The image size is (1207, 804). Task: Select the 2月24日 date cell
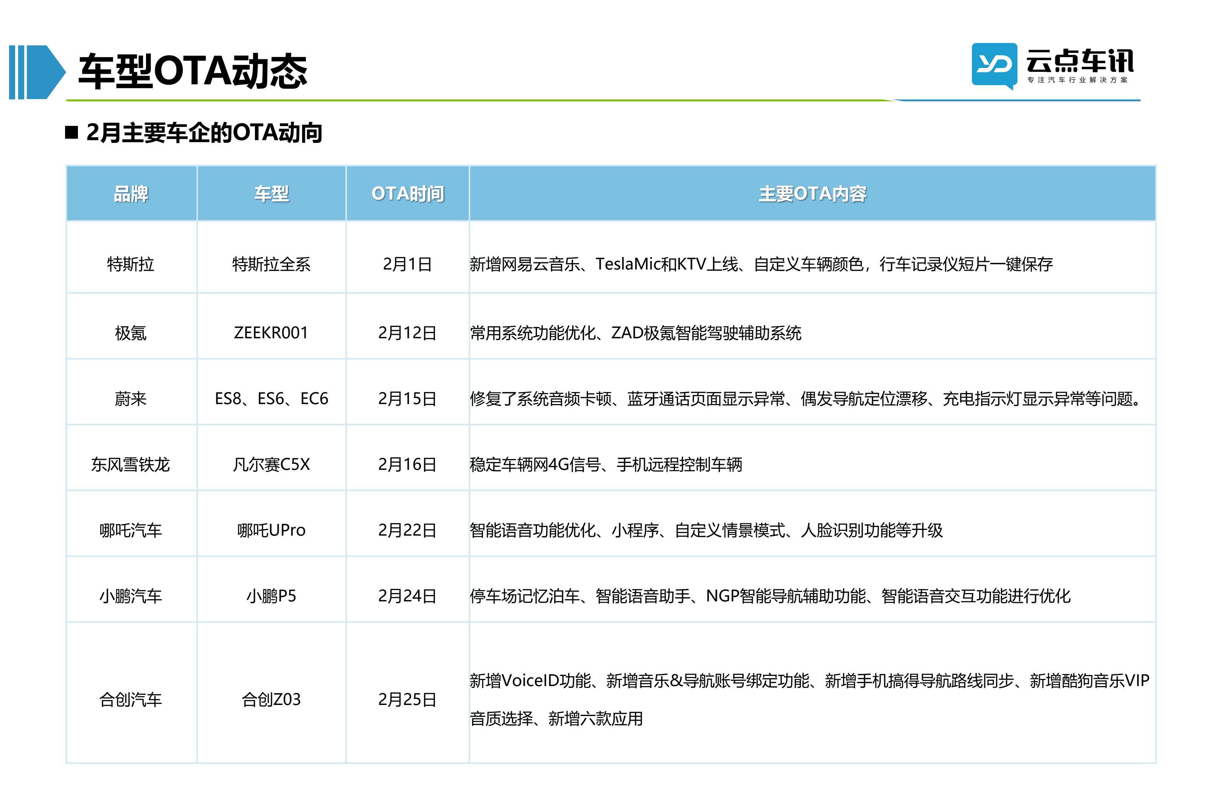(407, 589)
